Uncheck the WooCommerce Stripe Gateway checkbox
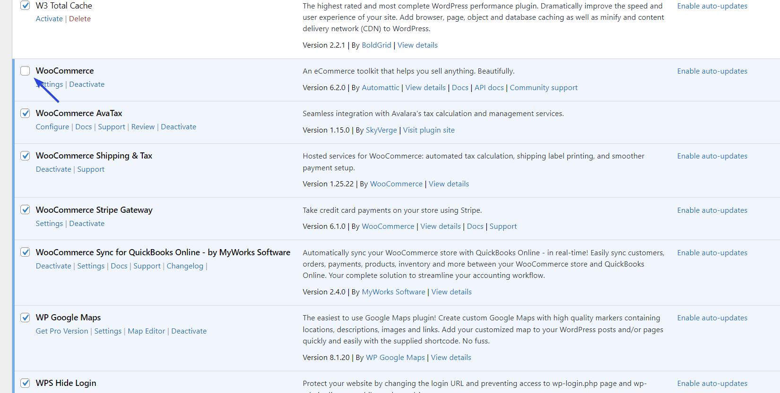 pos(25,210)
